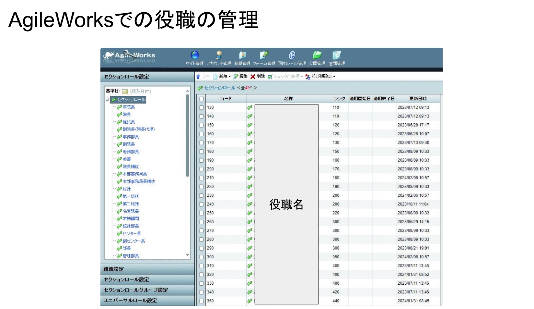Select 常勤顧問 in the tree
The width and height of the screenshot is (534, 309).
[130, 219]
